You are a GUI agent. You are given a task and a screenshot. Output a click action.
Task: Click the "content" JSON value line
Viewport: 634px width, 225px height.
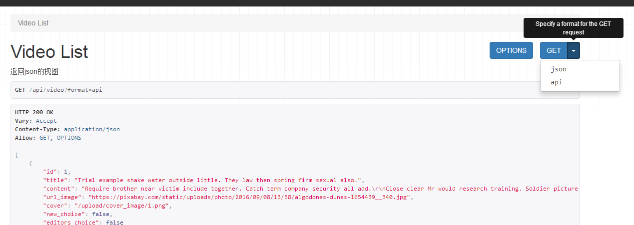coord(310,189)
